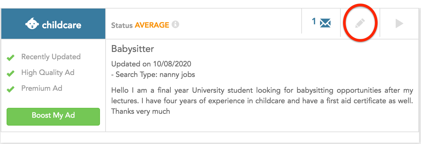Click the grey play triangle icon

(399, 24)
